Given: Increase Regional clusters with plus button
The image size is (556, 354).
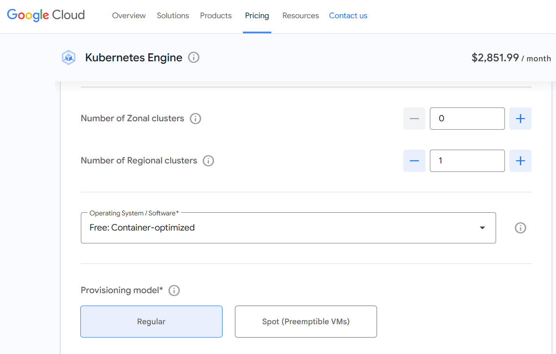Looking at the screenshot, I should [520, 161].
